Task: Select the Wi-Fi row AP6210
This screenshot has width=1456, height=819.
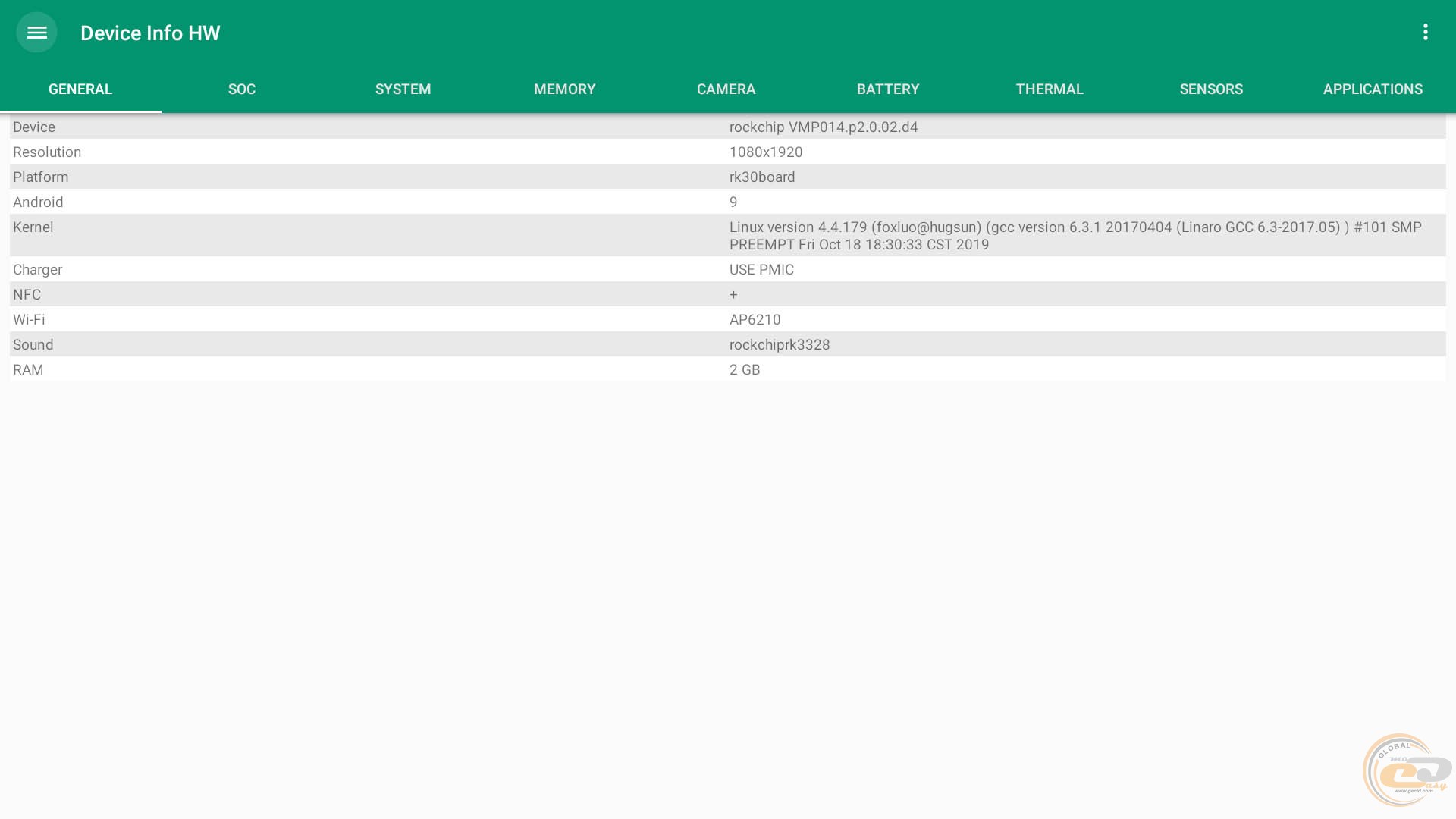Action: coord(755,320)
